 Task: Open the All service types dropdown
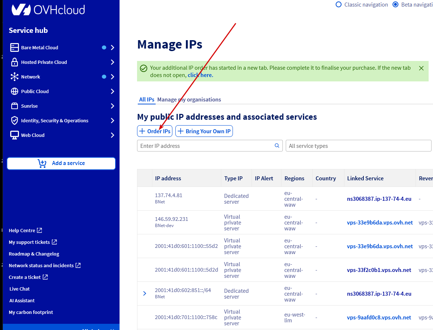tap(358, 146)
